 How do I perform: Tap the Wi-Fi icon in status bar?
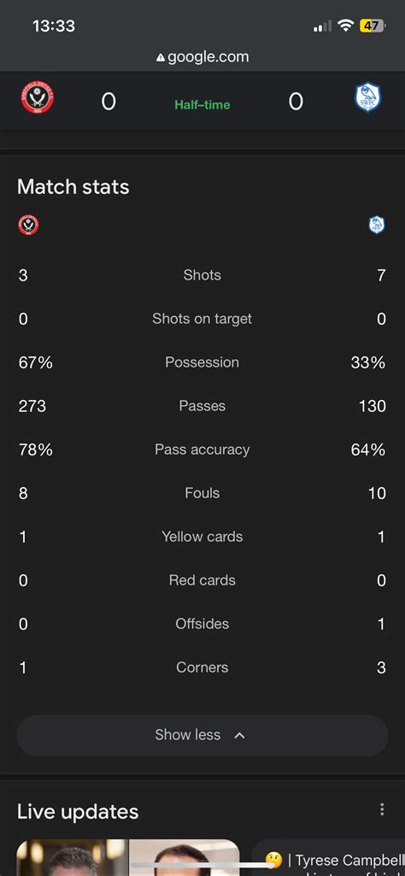point(346,26)
